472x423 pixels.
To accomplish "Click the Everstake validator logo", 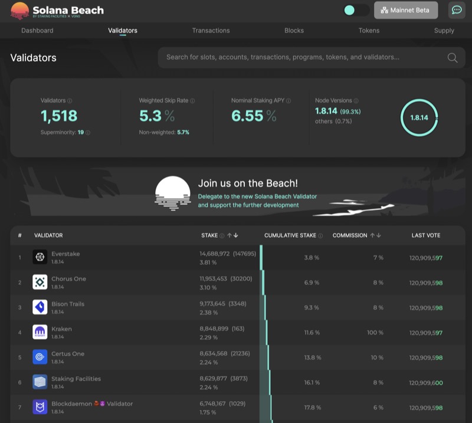I will click(40, 257).
